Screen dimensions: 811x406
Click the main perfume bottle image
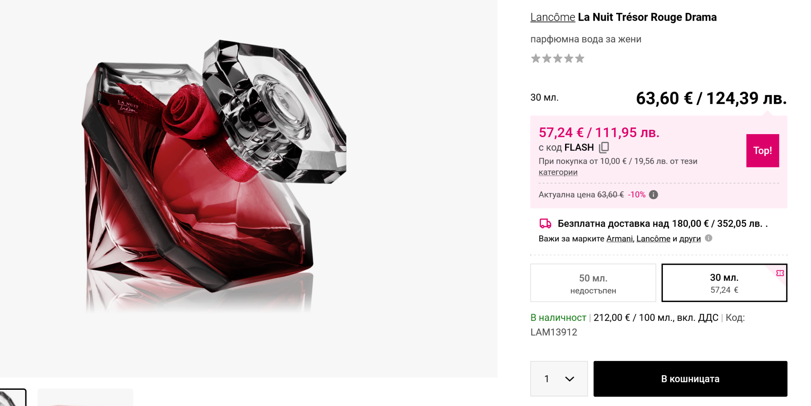214,174
